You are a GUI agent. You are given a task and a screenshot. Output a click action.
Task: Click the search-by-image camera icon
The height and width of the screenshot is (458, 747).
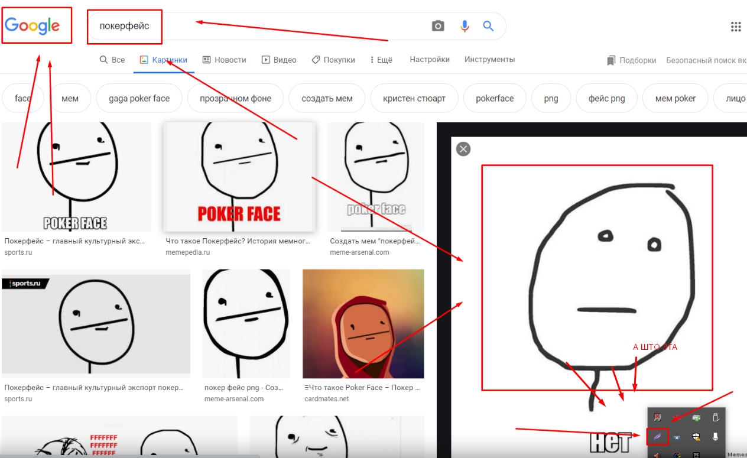pyautogui.click(x=437, y=26)
